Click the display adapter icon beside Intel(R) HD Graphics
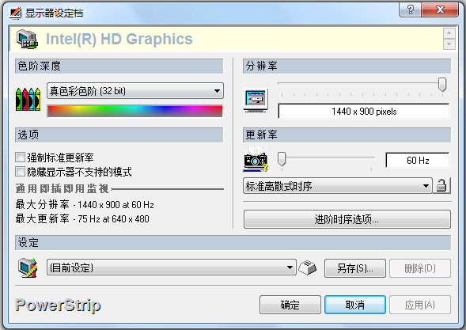The height and width of the screenshot is (330, 466). (x=27, y=39)
